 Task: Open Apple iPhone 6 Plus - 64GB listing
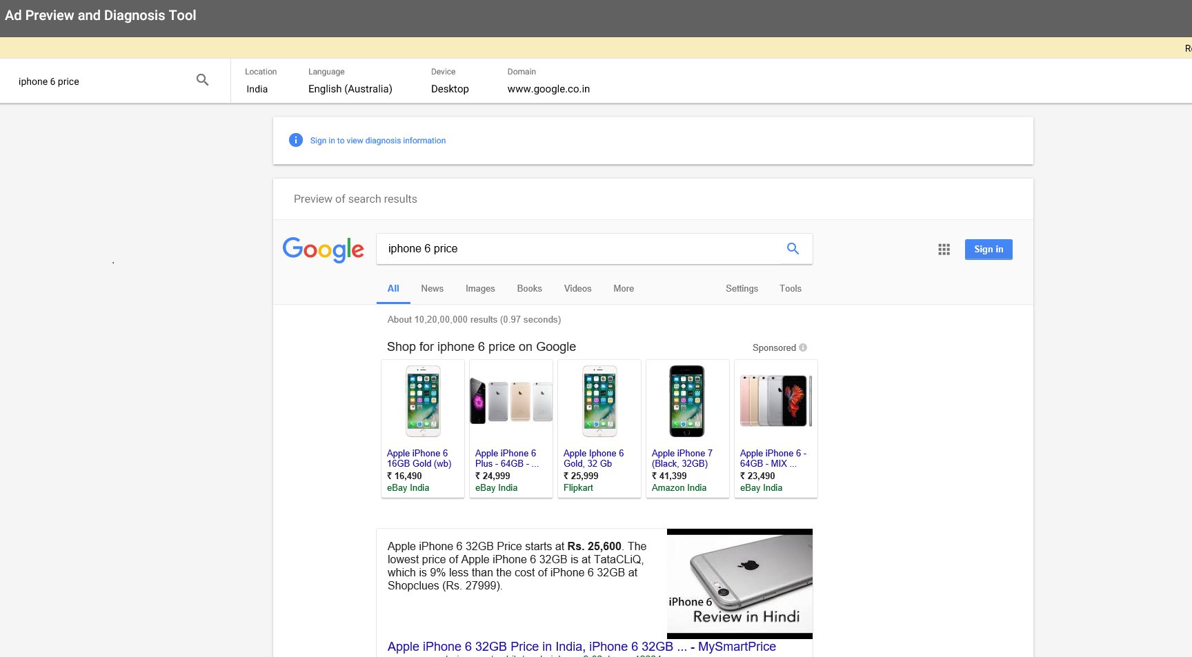click(x=507, y=458)
